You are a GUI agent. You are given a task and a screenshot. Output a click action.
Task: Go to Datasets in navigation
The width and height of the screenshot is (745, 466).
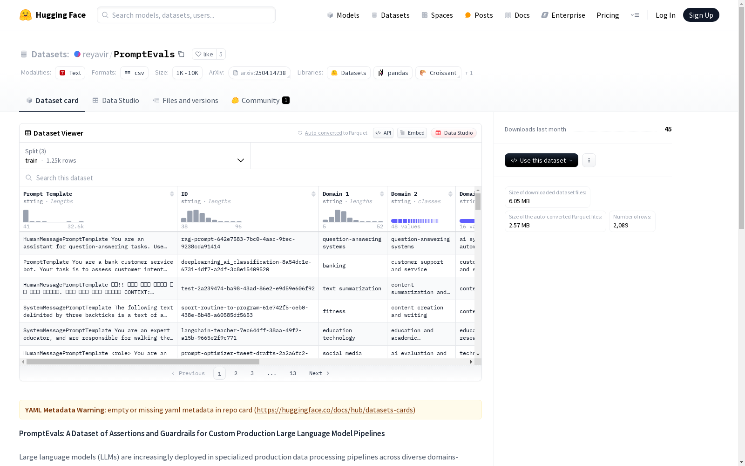(x=390, y=15)
